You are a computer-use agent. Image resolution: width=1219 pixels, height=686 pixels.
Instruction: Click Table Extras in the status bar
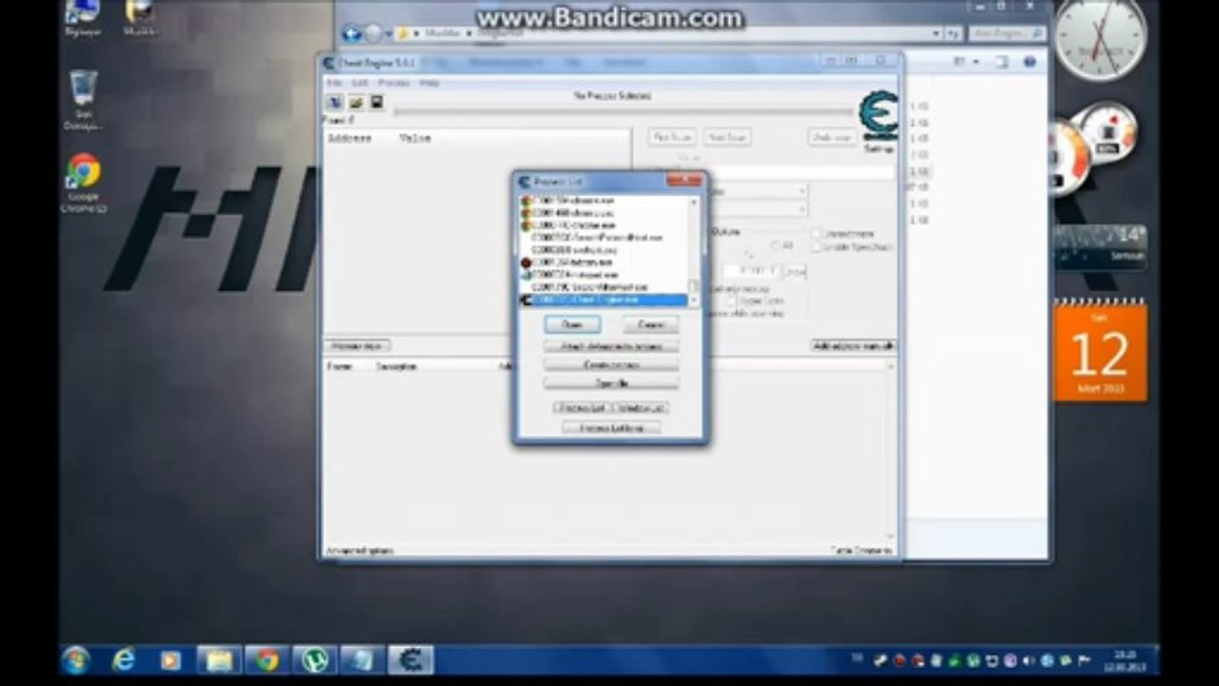tap(861, 551)
